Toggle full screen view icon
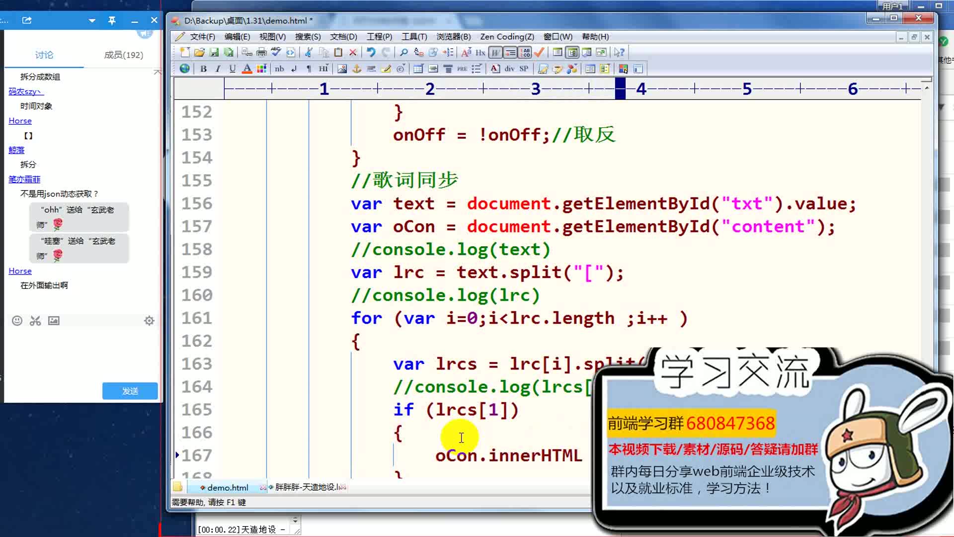 [x=601, y=52]
